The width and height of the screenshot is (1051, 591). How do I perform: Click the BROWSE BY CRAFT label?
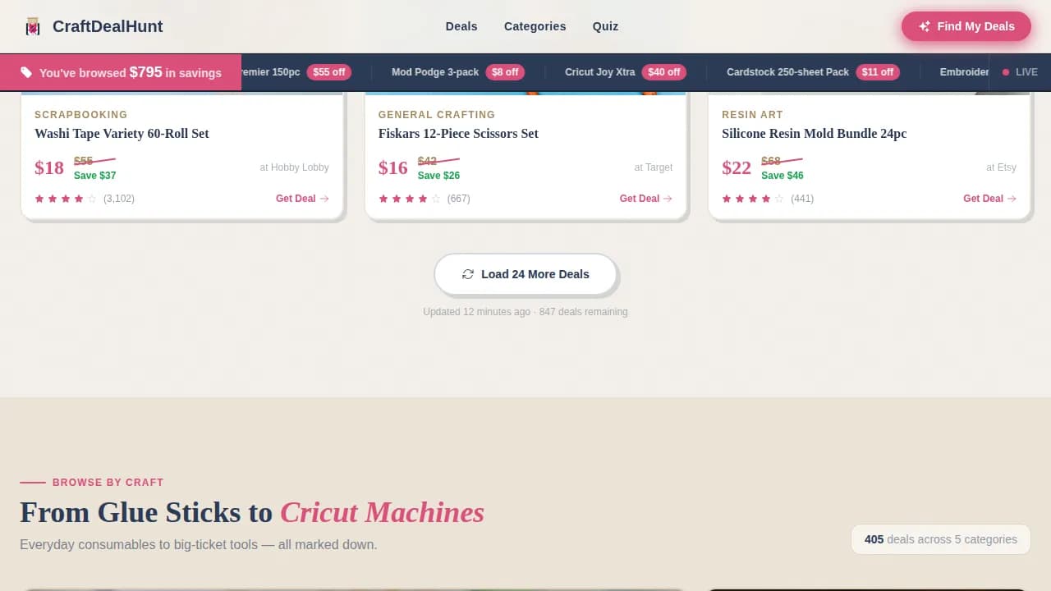pyautogui.click(x=108, y=483)
